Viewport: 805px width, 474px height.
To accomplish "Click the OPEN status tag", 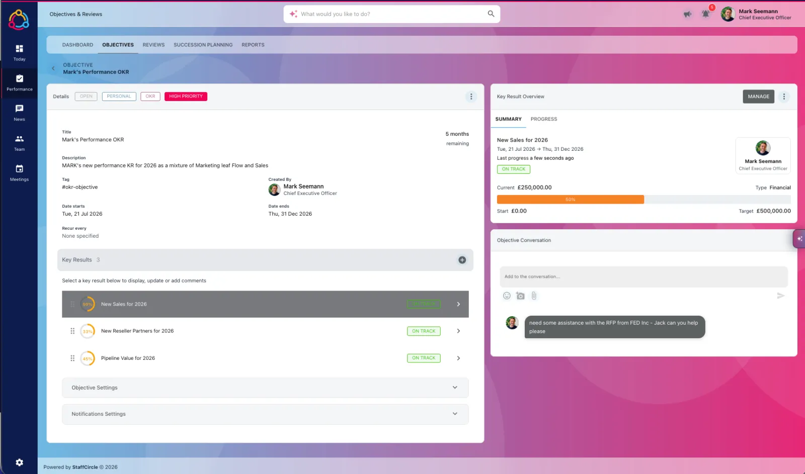I will [86, 97].
